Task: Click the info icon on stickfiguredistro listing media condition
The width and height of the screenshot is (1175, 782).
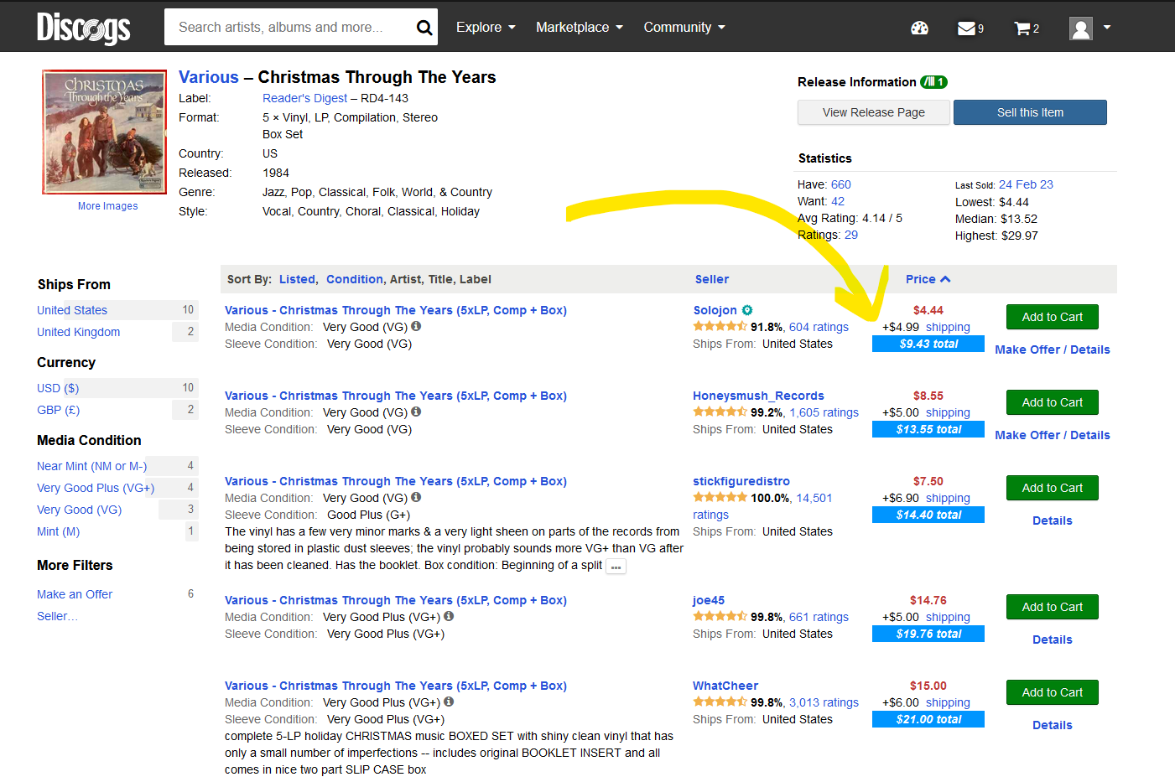Action: pyautogui.click(x=416, y=498)
